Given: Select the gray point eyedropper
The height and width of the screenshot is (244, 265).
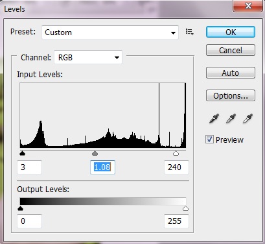Looking at the screenshot, I should click(231, 119).
